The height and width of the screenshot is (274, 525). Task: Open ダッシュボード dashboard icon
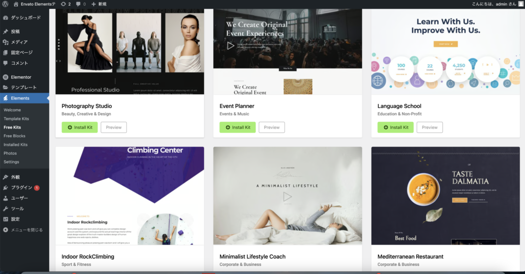tap(6, 17)
